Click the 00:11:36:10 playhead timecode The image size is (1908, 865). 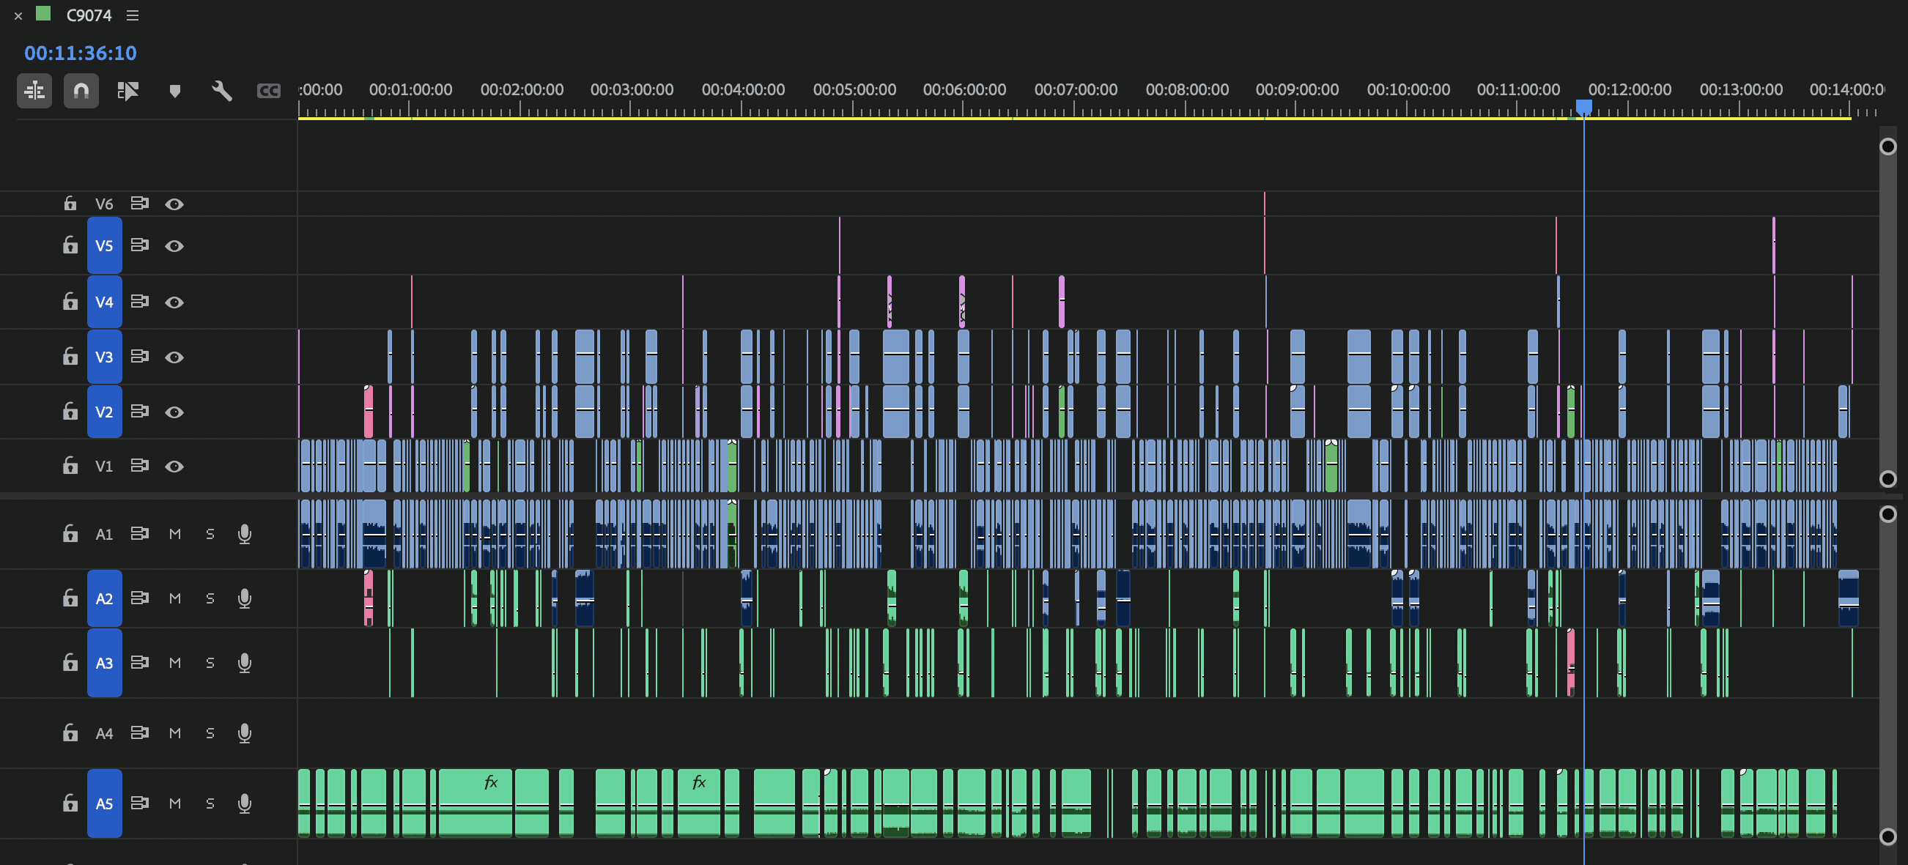click(81, 53)
